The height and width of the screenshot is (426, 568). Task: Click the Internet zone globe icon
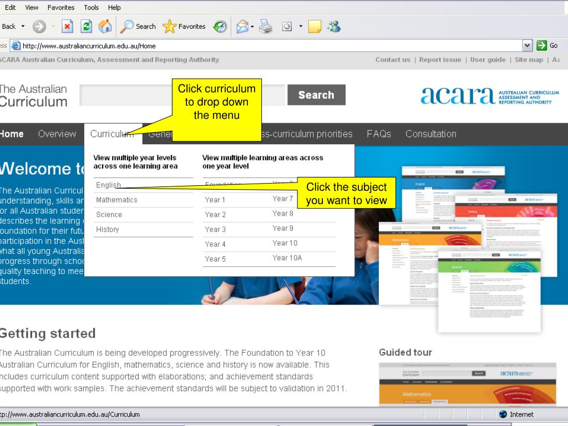(x=503, y=414)
